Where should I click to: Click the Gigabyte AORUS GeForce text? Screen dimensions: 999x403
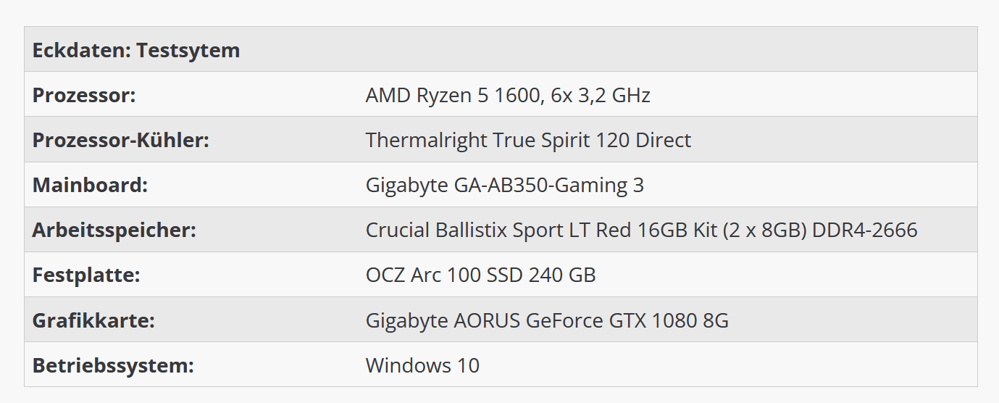[487, 320]
